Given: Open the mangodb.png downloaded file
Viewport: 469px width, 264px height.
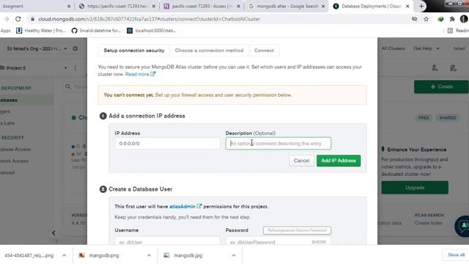Looking at the screenshot, I should click(103, 255).
